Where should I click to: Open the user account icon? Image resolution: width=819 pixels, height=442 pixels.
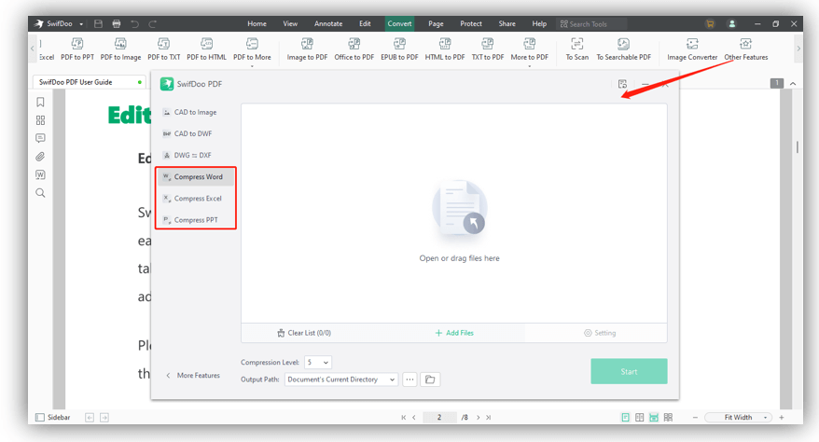click(731, 24)
